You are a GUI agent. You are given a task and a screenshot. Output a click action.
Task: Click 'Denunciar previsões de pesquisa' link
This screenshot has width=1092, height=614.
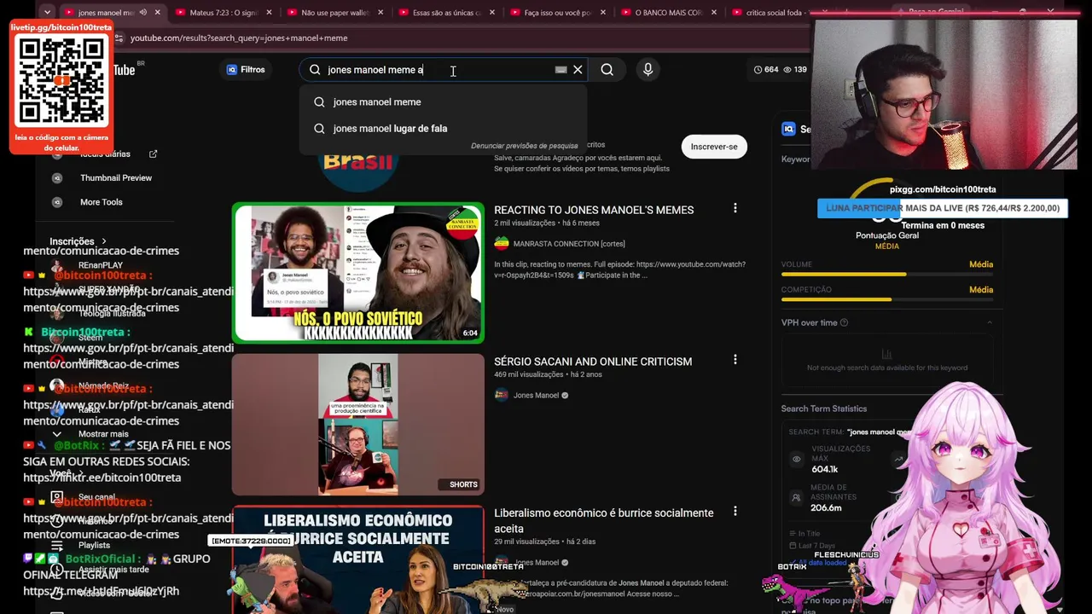tap(524, 146)
